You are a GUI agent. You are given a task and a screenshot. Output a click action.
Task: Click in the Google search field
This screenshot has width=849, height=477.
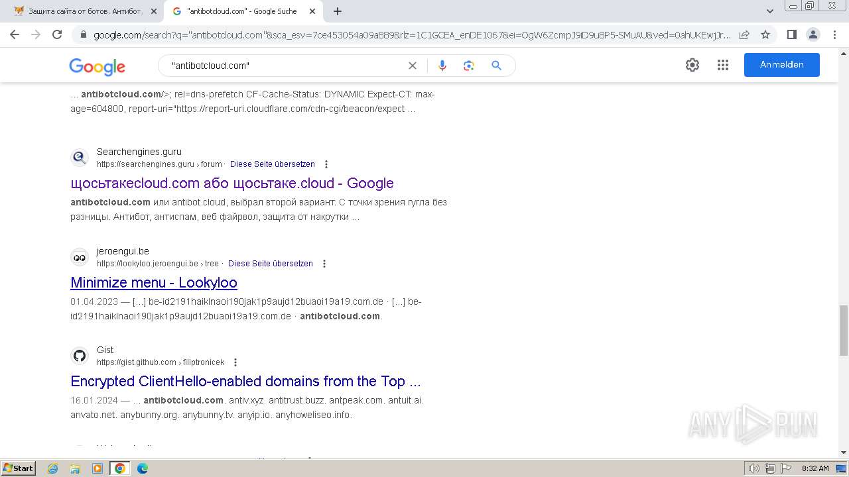[285, 66]
